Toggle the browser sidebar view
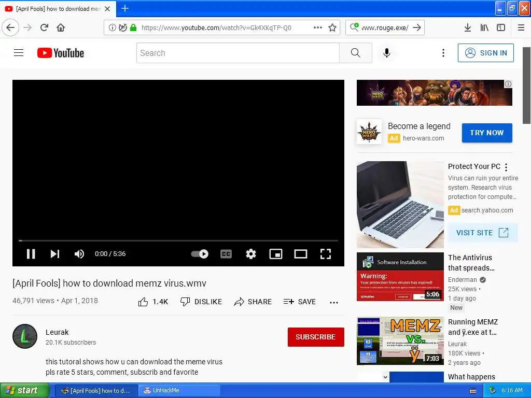The width and height of the screenshot is (531, 398). pos(501,27)
